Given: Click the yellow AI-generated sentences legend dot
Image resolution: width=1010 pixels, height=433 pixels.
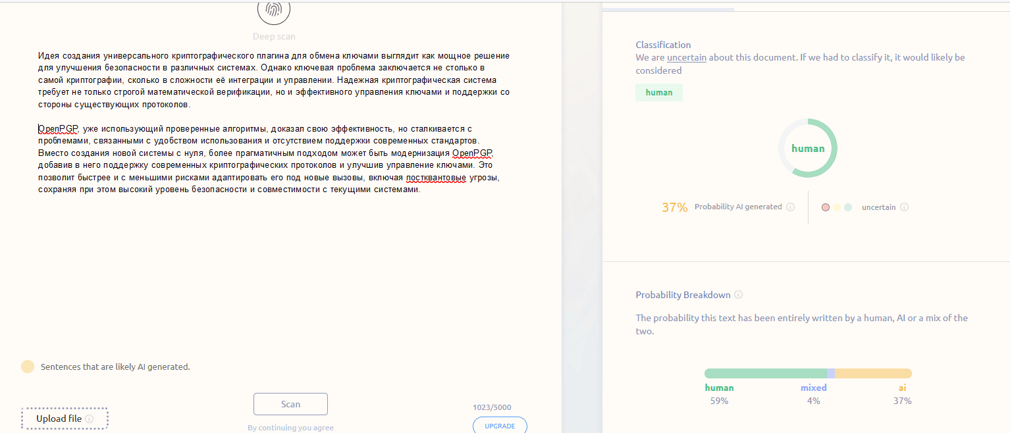Looking at the screenshot, I should 28,367.
